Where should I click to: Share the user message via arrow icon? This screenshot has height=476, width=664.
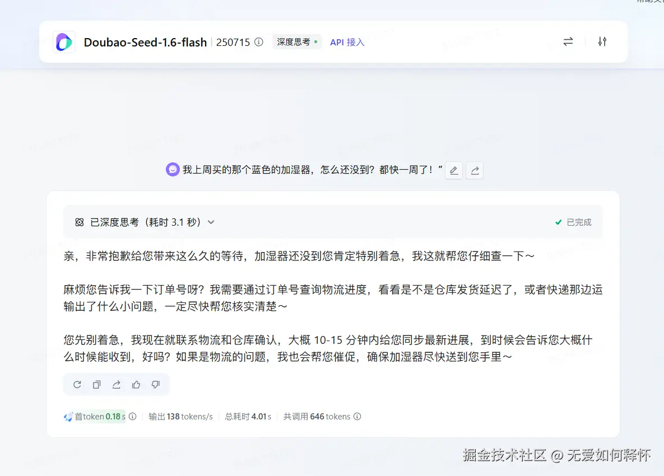click(475, 170)
